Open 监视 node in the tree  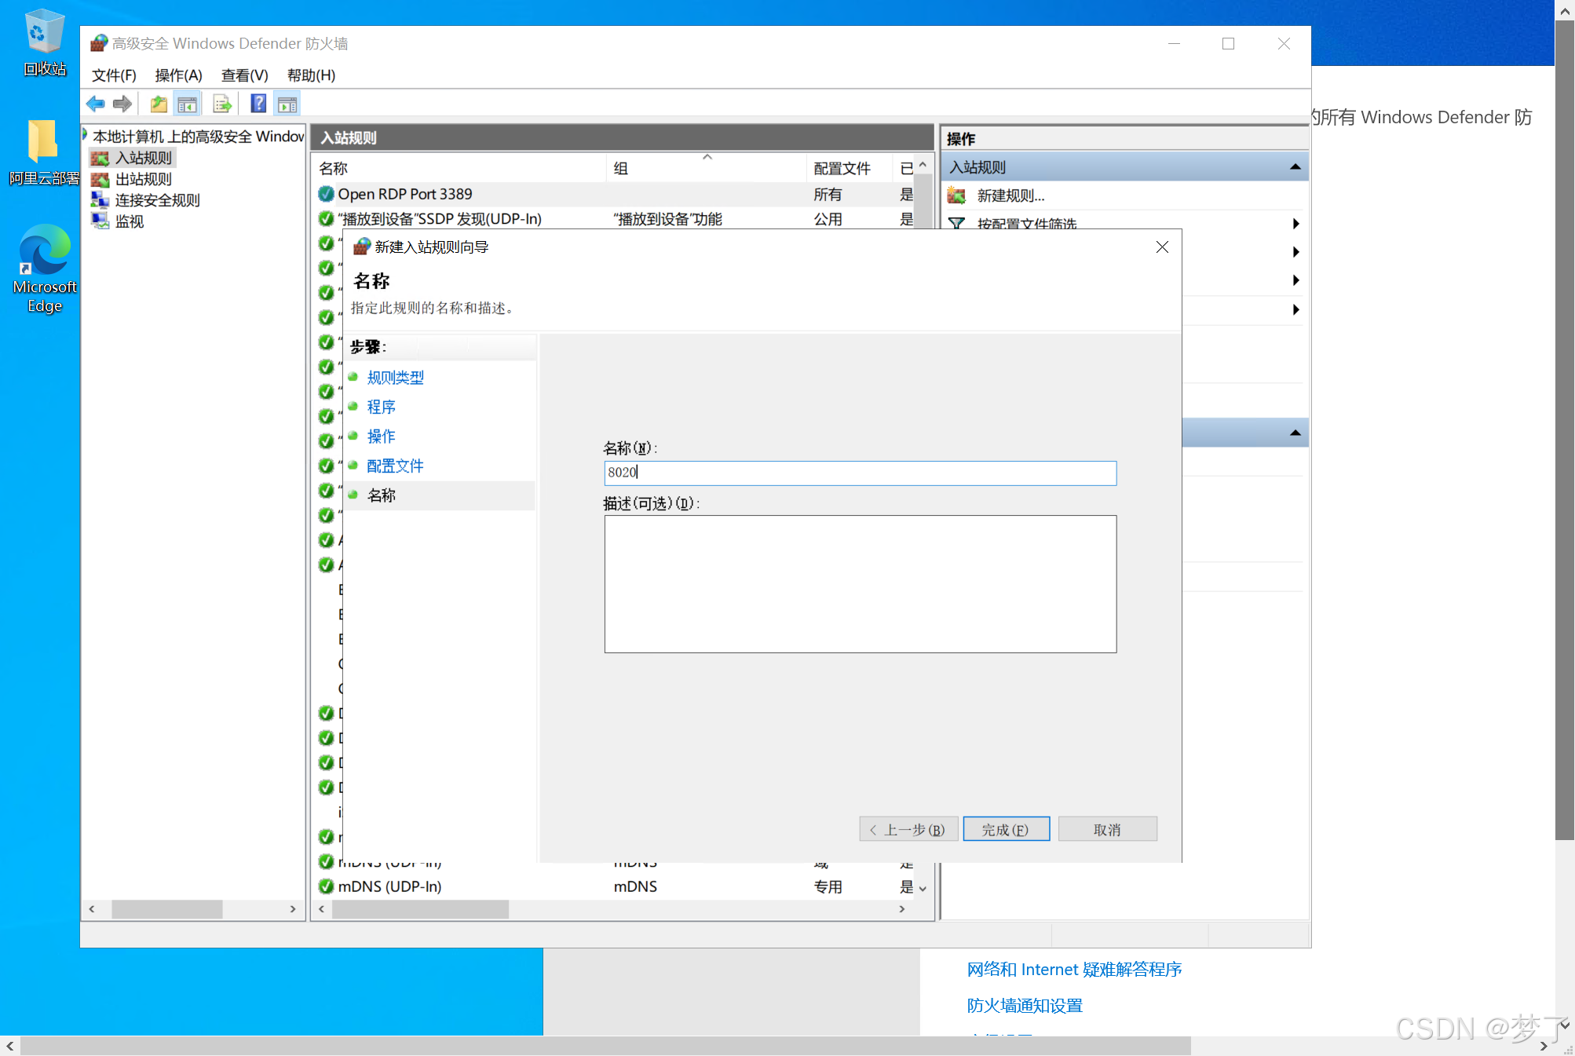pyautogui.click(x=130, y=221)
